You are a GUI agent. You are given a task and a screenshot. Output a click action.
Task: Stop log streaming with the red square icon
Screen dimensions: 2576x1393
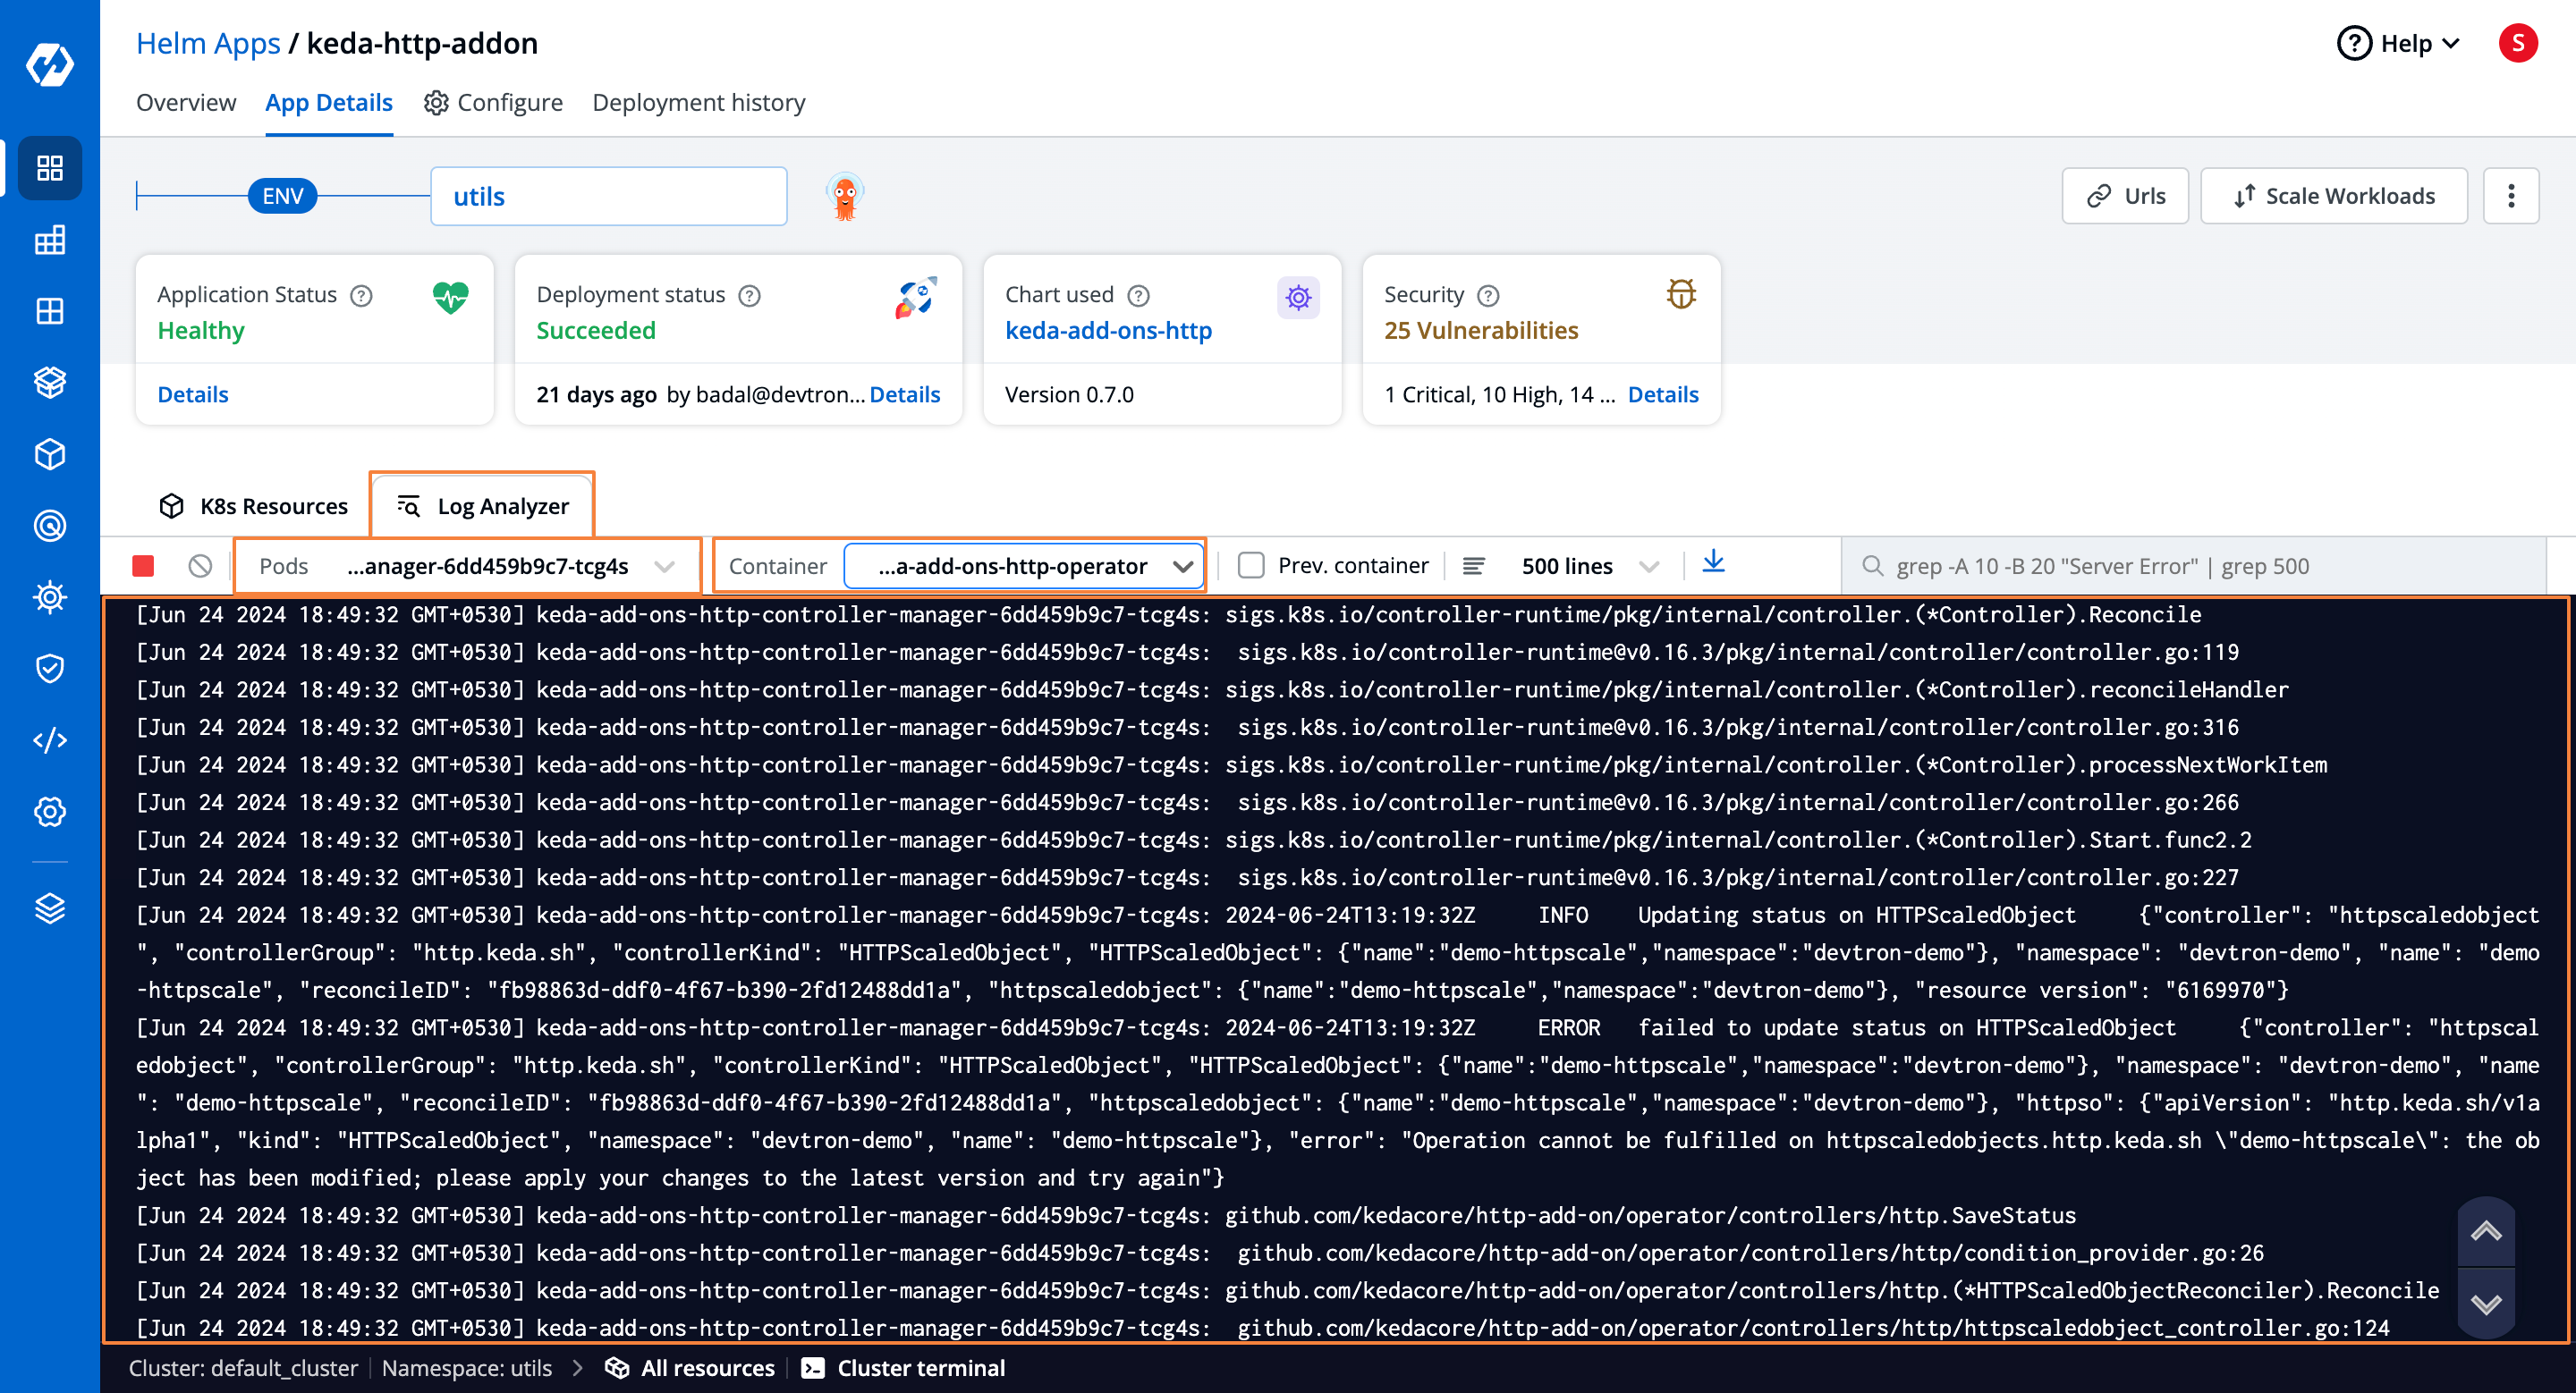(143, 566)
